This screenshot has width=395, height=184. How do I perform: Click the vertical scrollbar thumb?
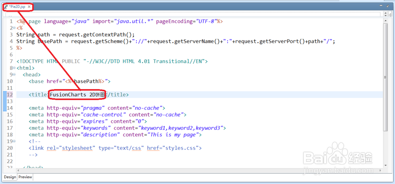coord(385,77)
